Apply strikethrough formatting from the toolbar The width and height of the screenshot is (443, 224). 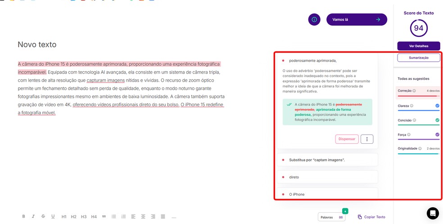43,216
